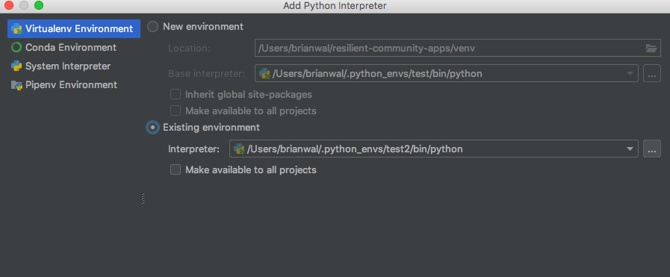Viewport: 670px width, 277px height.
Task: Check Make available to all projects under Existing environment
Action: point(176,170)
